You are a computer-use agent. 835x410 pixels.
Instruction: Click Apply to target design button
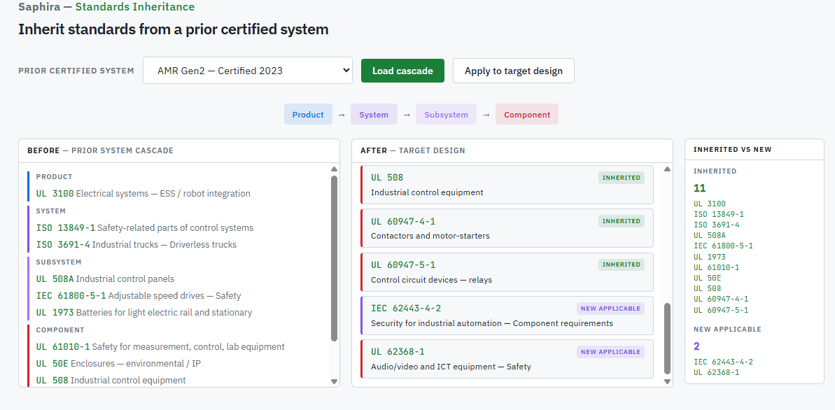[x=513, y=71]
